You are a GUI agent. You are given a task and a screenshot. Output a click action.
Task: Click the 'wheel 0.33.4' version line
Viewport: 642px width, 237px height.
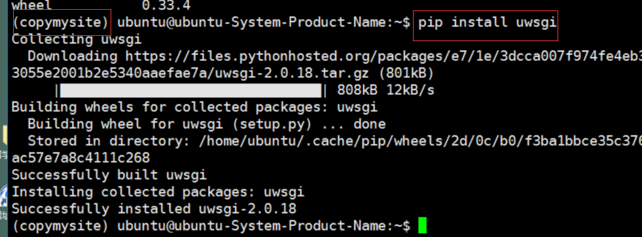tap(101, 6)
